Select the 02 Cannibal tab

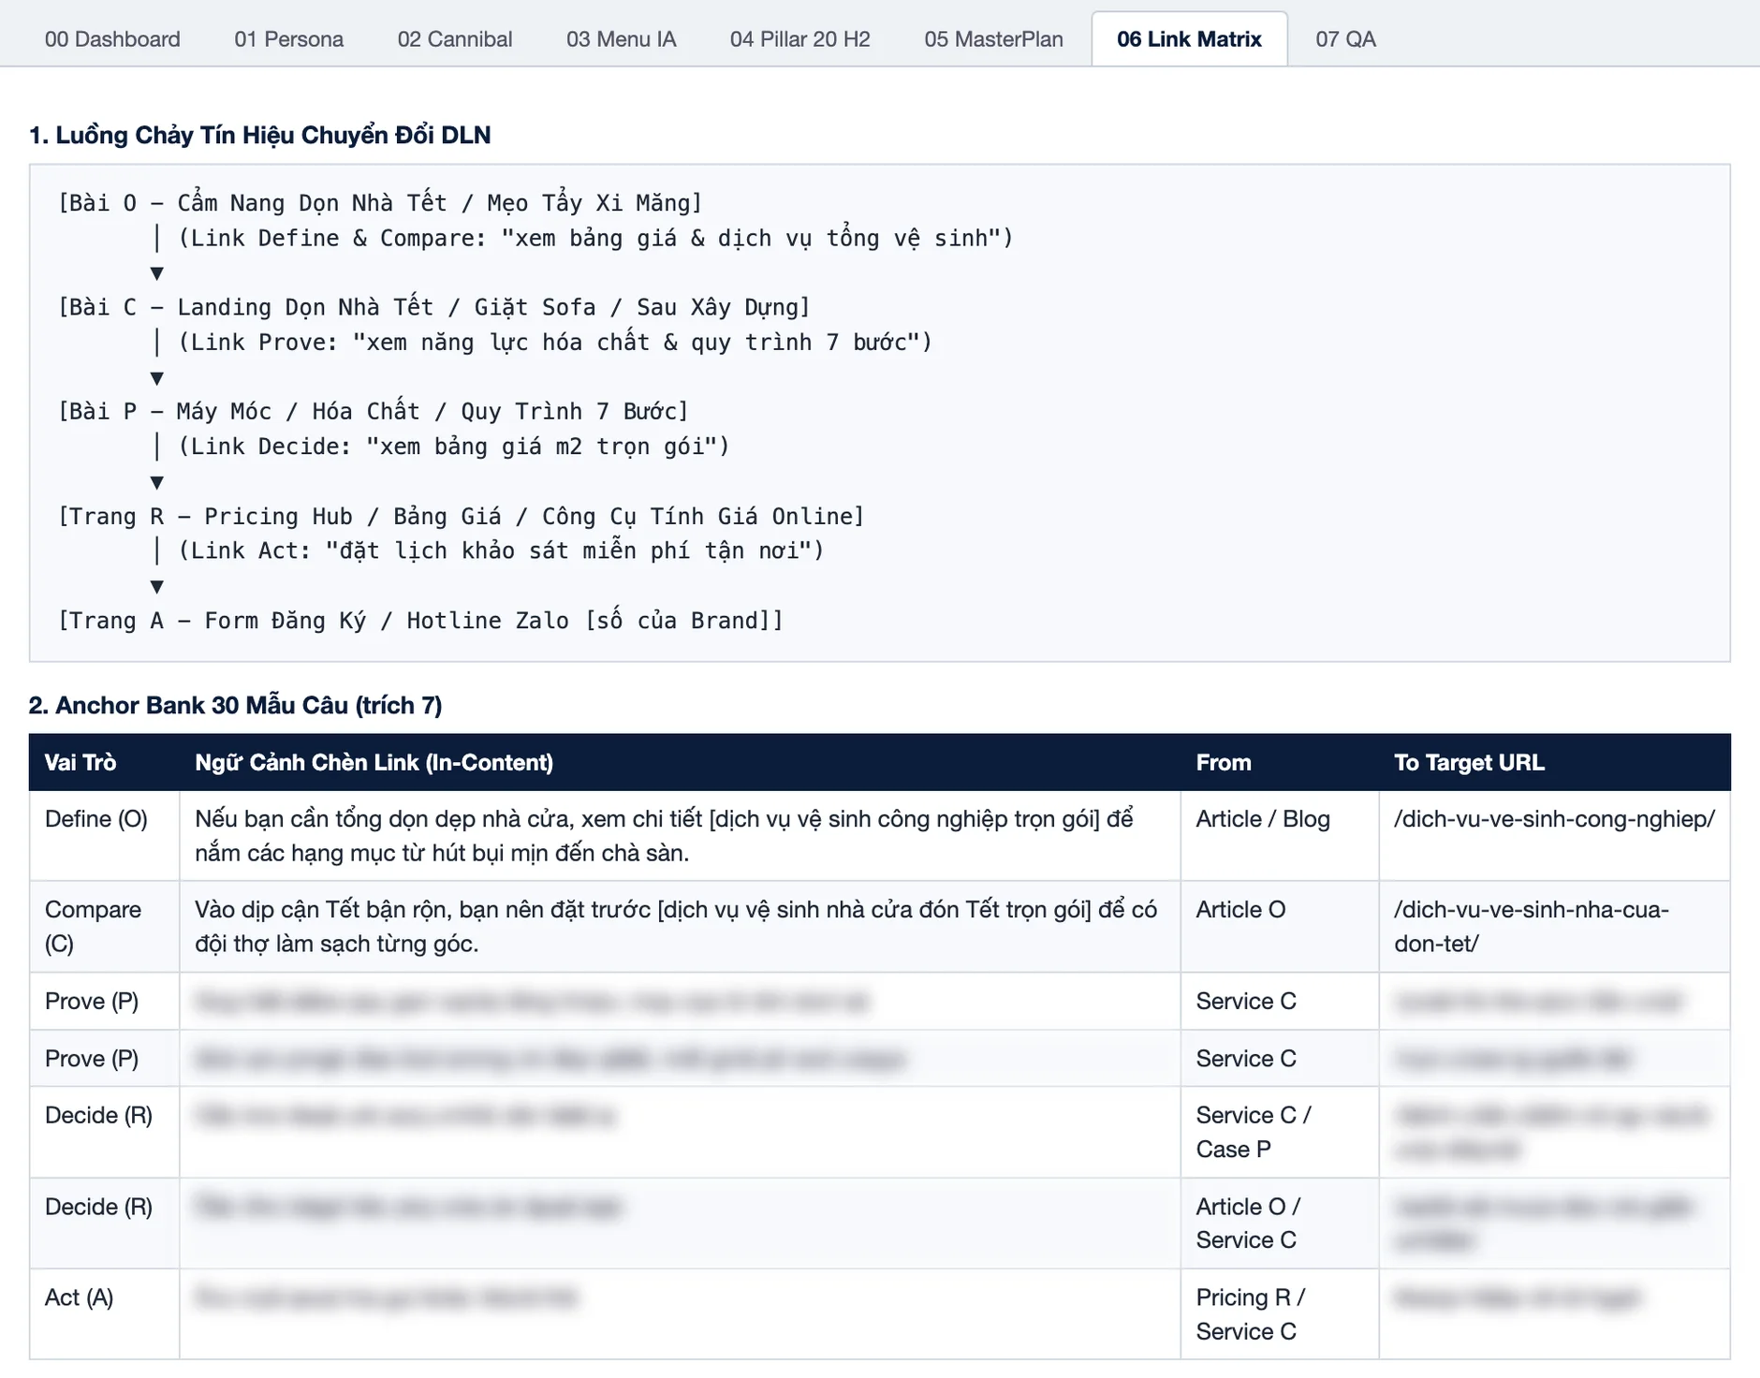click(x=455, y=39)
